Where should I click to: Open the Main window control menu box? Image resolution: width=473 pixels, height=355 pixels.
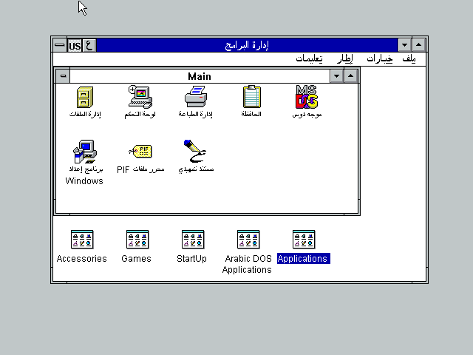pos(63,76)
